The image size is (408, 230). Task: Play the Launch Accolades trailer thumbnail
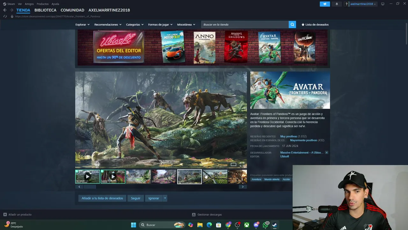(113, 177)
